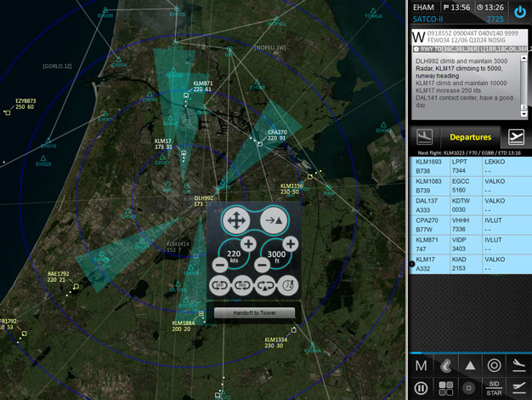Toggle the SID STAR routes display

(494, 389)
